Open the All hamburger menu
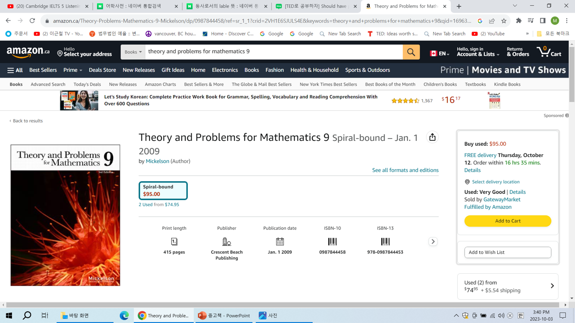 click(x=15, y=70)
